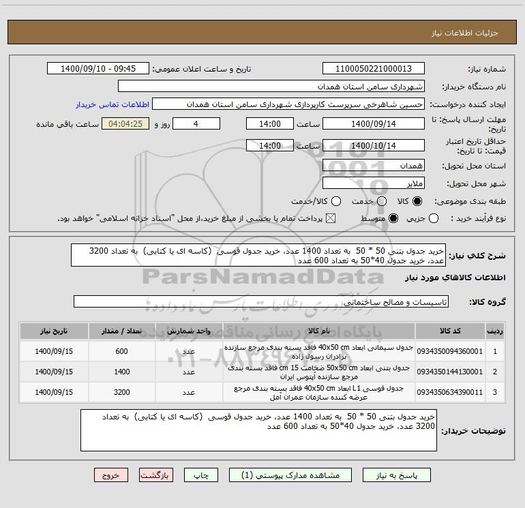
Task: Click the quantity cell 1400
Action: (122, 372)
